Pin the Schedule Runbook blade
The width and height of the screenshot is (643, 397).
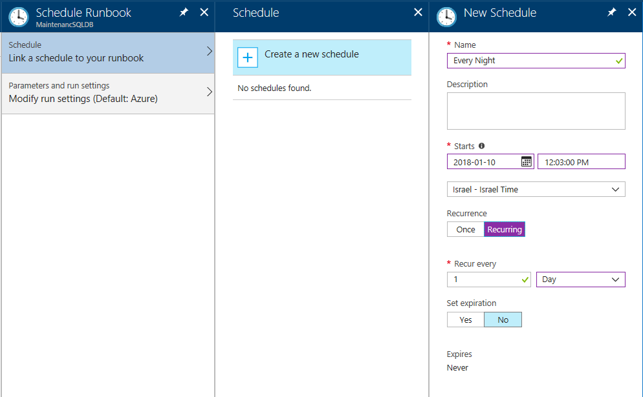pyautogui.click(x=184, y=12)
